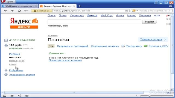Adjust the zoom slider in status bar

click(150, 96)
